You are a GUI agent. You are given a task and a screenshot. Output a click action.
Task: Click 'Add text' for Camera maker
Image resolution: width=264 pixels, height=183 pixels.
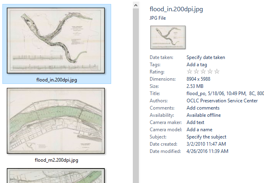[195, 122]
